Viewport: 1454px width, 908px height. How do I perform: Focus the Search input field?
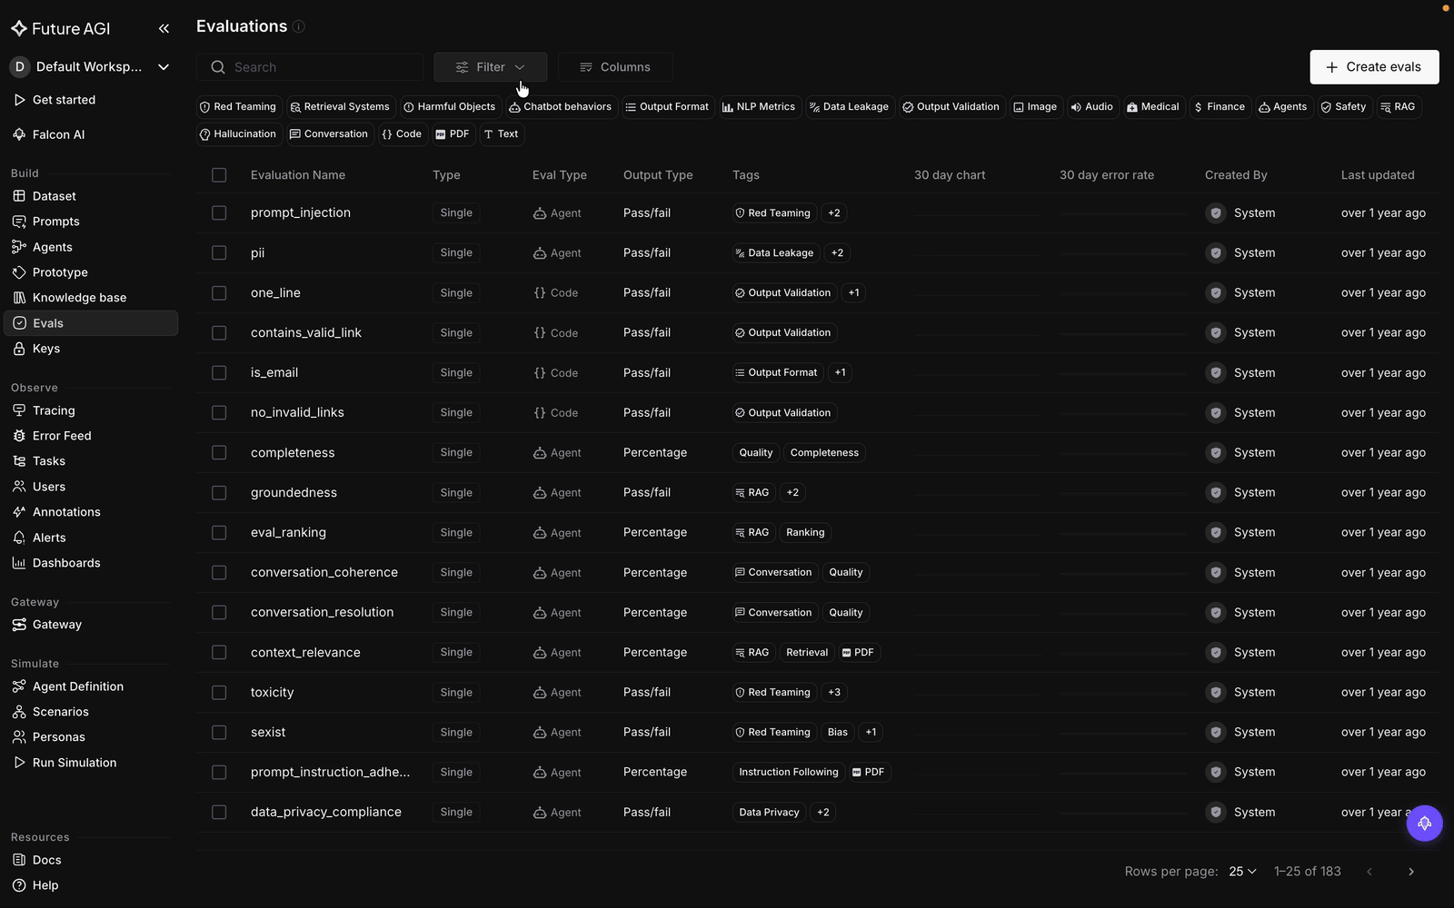[310, 67]
